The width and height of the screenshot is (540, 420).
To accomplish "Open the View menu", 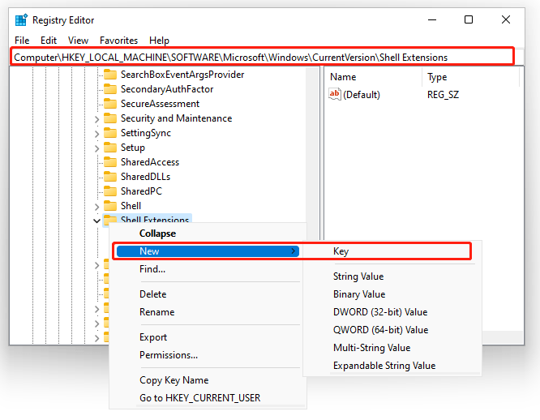I will click(x=78, y=41).
